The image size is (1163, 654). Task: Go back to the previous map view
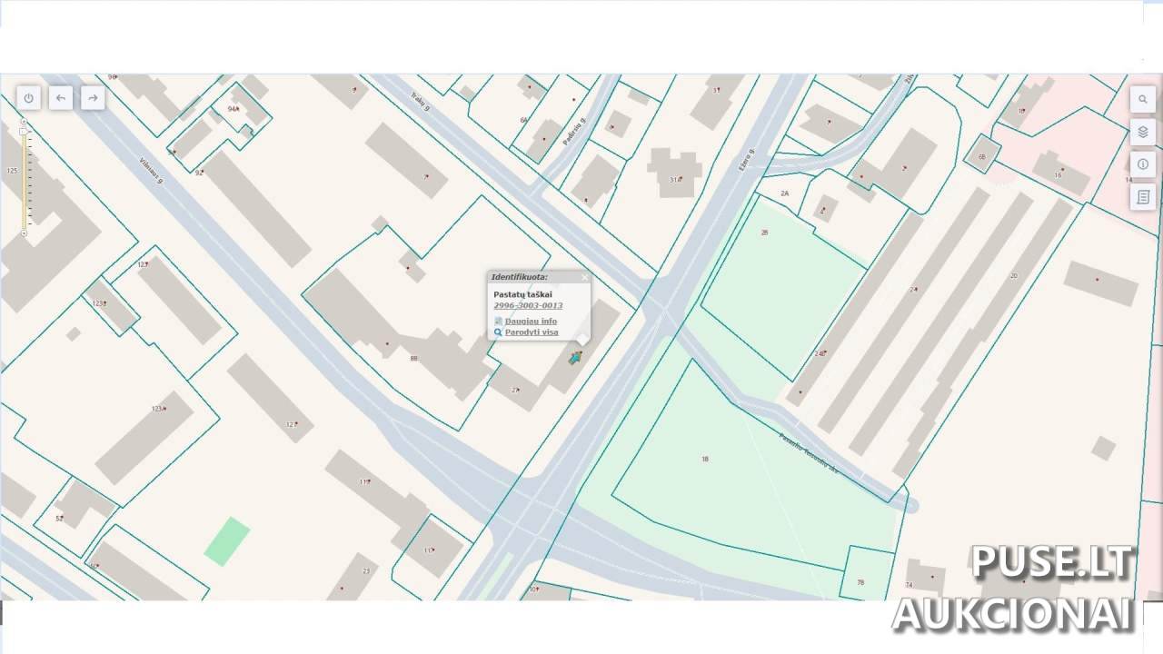61,98
